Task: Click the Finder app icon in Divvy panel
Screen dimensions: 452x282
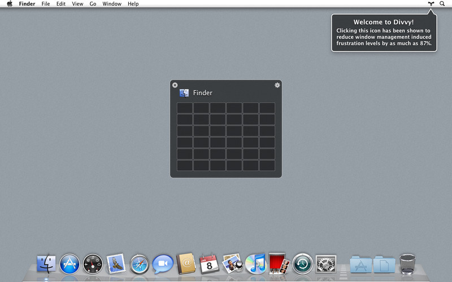Action: 184,93
